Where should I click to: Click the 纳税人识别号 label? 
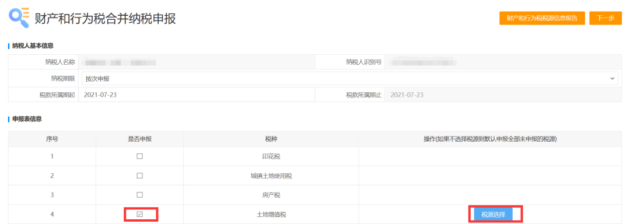363,62
